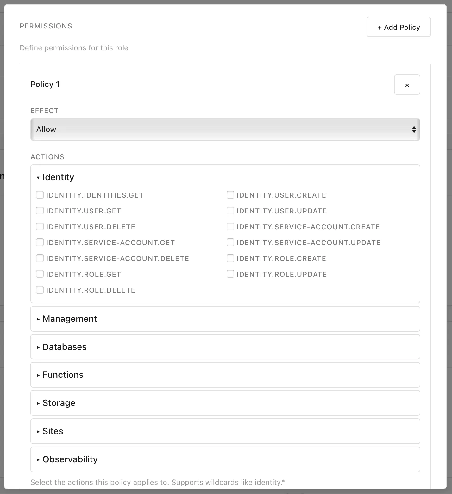Enable IDENTITY.SERVICE-ACCOUNT.CREATE permission
Image resolution: width=452 pixels, height=494 pixels.
pos(230,226)
